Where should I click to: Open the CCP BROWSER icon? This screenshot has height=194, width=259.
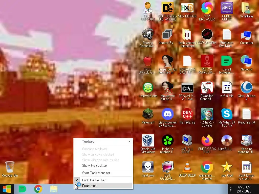point(207,11)
